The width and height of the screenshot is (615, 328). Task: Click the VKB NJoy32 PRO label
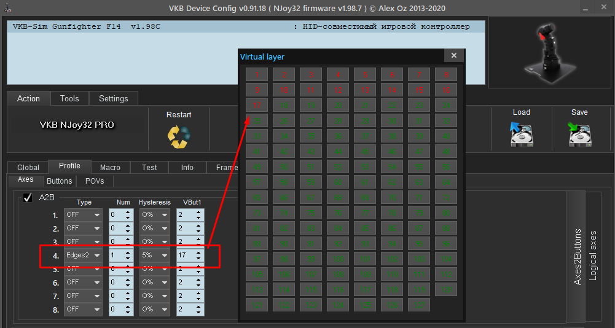click(77, 125)
